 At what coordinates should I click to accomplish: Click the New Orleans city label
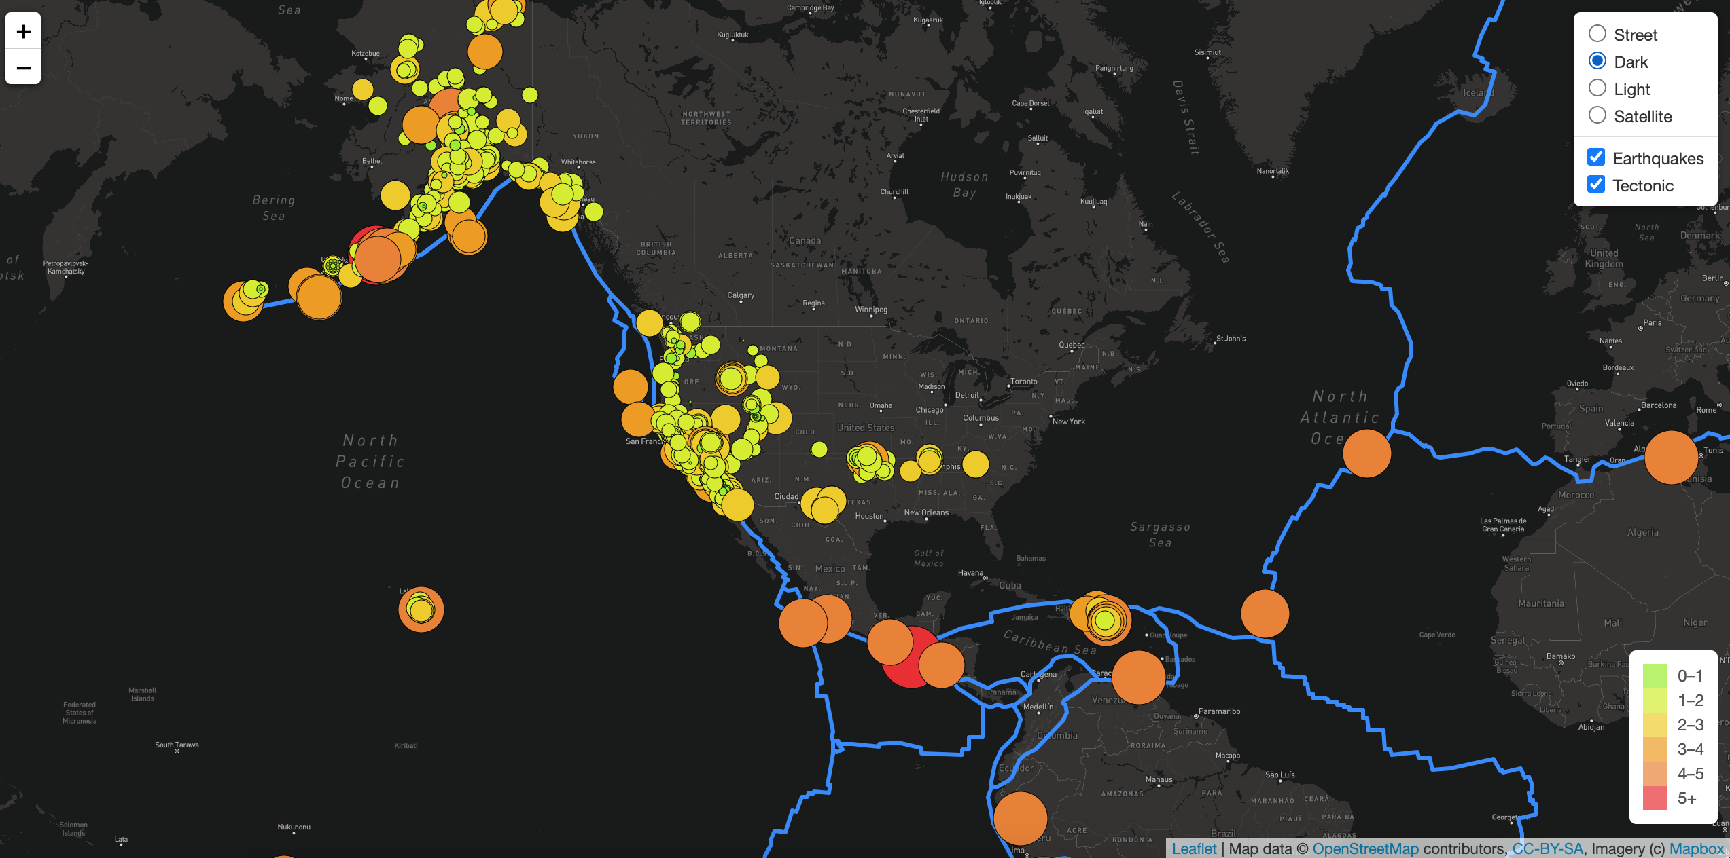(926, 512)
